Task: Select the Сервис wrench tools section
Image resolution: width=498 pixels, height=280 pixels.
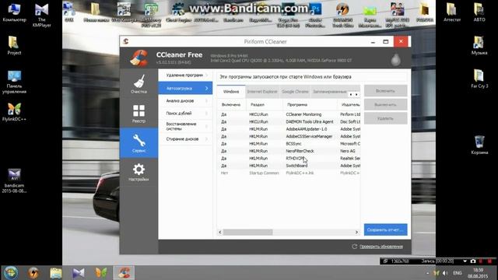Action: click(x=139, y=143)
